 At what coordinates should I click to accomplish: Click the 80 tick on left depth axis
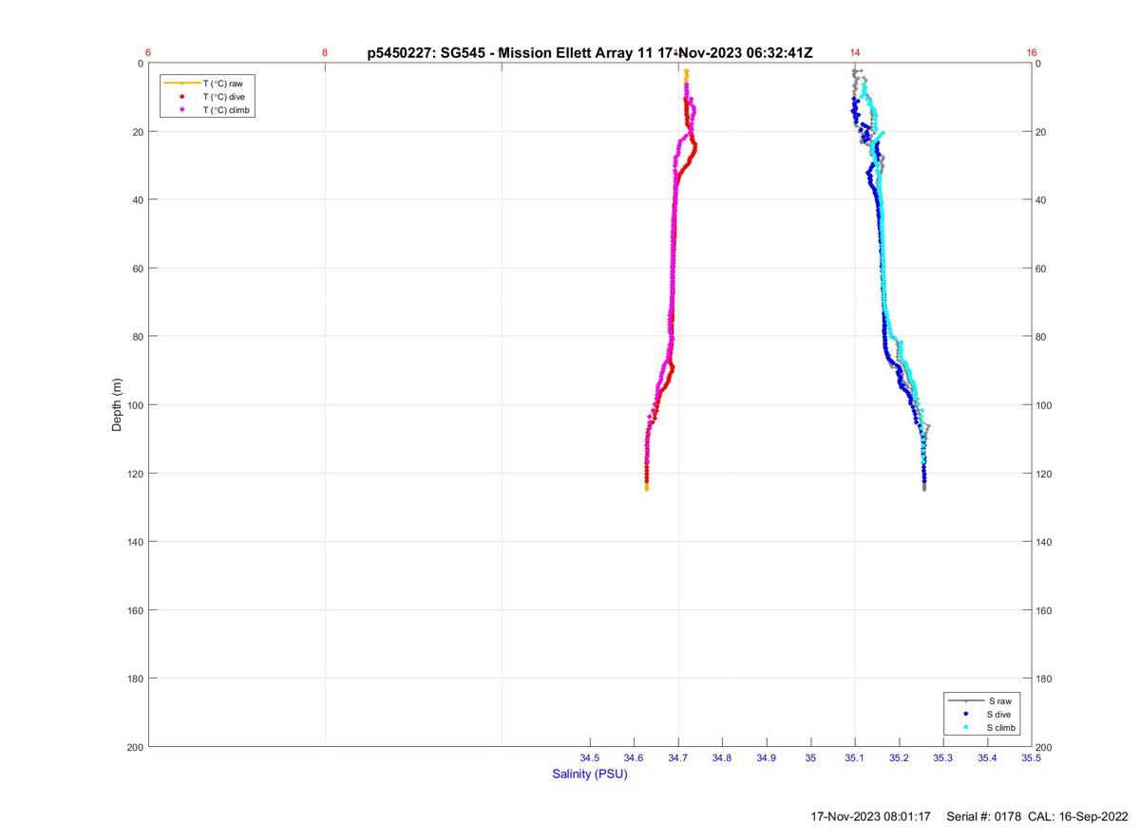(138, 337)
